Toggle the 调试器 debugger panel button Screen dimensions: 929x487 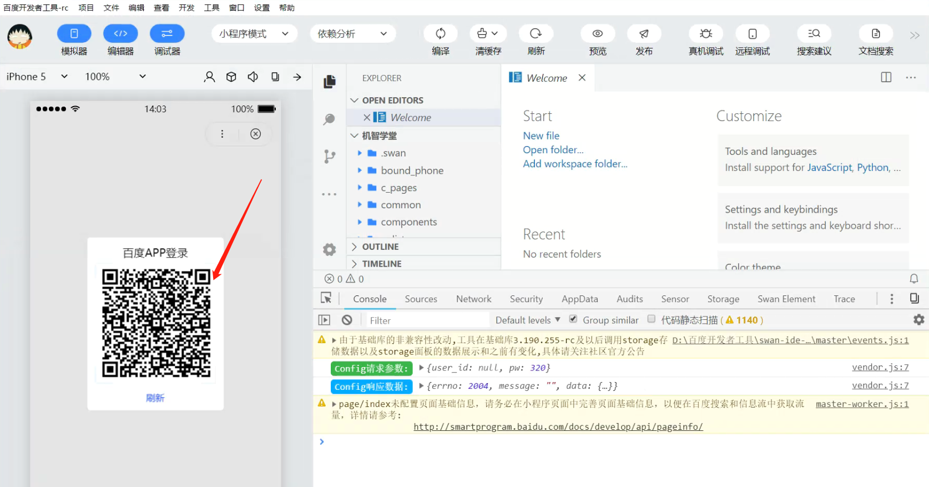167,34
